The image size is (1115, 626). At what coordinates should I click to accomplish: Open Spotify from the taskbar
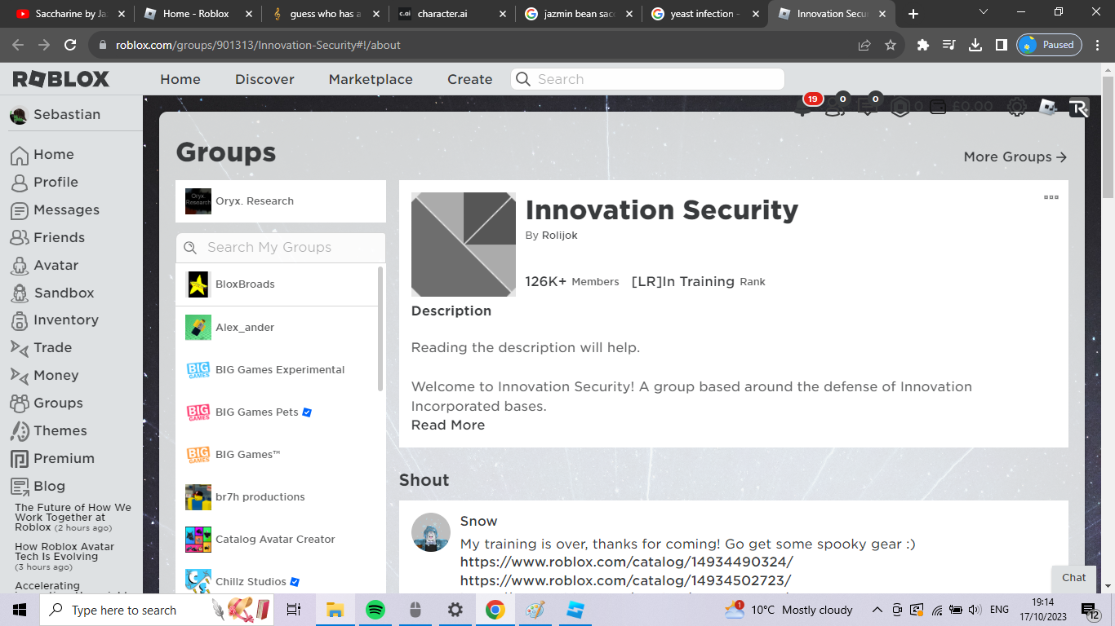375,610
